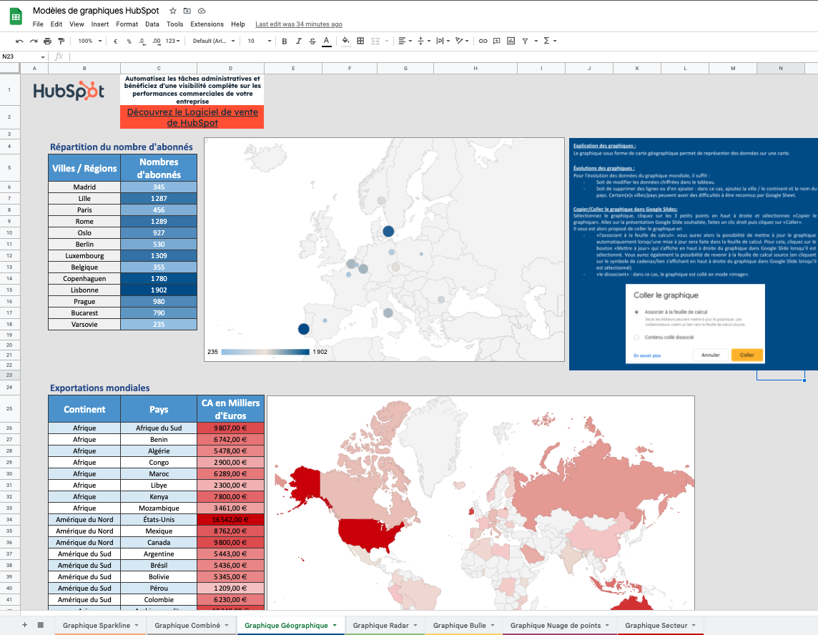Click the Merge cells icon
The image size is (818, 635).
point(375,41)
